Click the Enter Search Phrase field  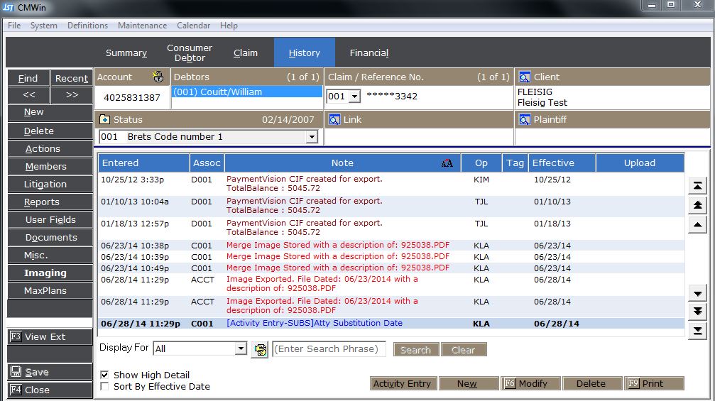pos(329,349)
